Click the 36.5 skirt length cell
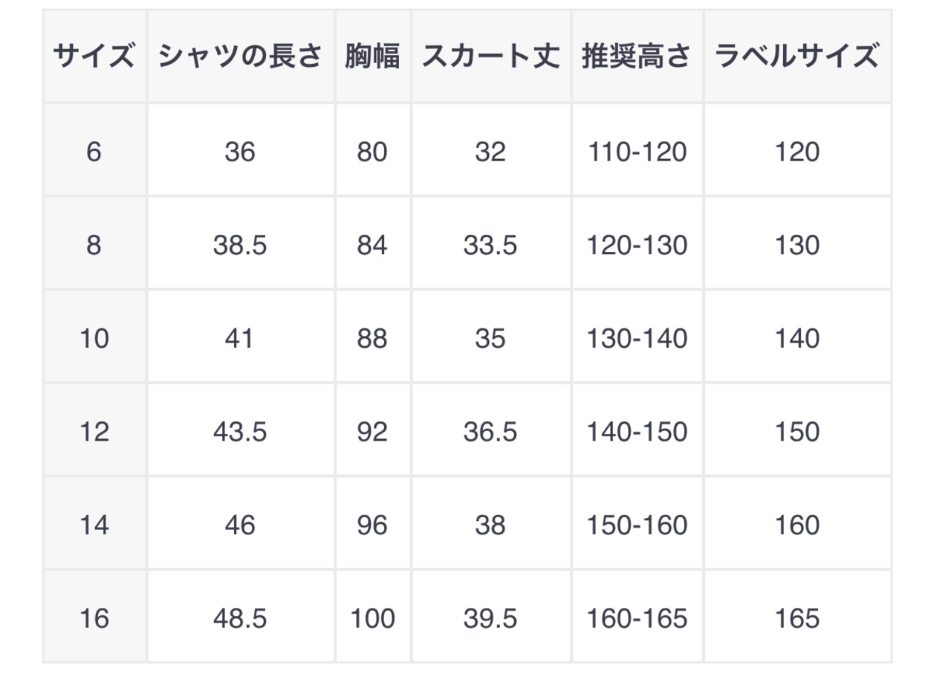This screenshot has height=700, width=951. pos(490,431)
